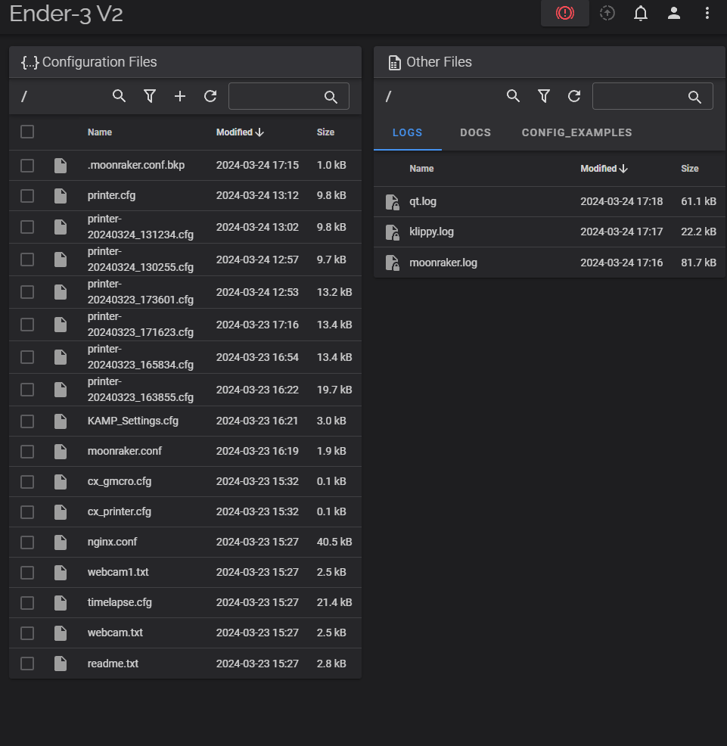Image resolution: width=727 pixels, height=746 pixels.
Task: Open the qt.log file
Action: click(x=423, y=202)
